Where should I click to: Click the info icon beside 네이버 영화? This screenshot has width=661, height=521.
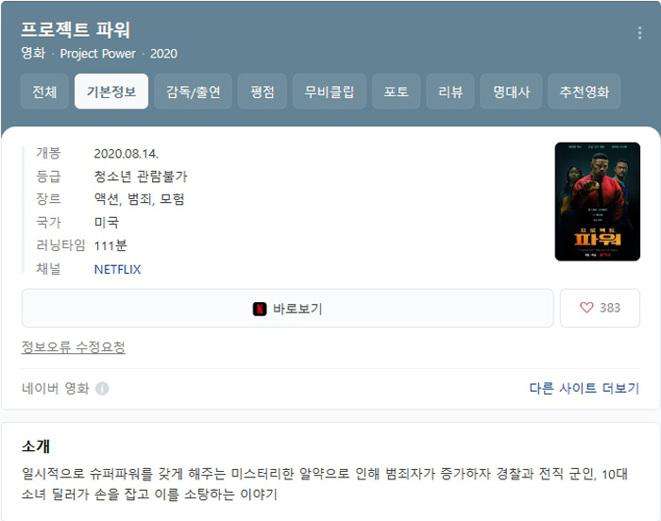click(102, 388)
